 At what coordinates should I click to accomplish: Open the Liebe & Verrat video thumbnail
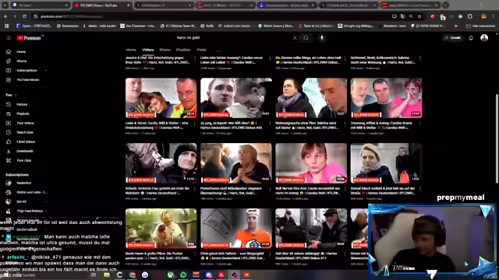click(161, 98)
